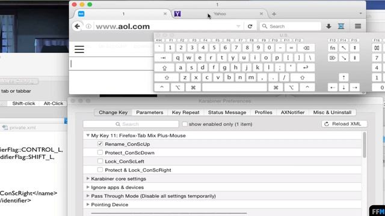Screen dimensions: 385x216
Task: Click the Reload XML button
Action: tap(344, 124)
